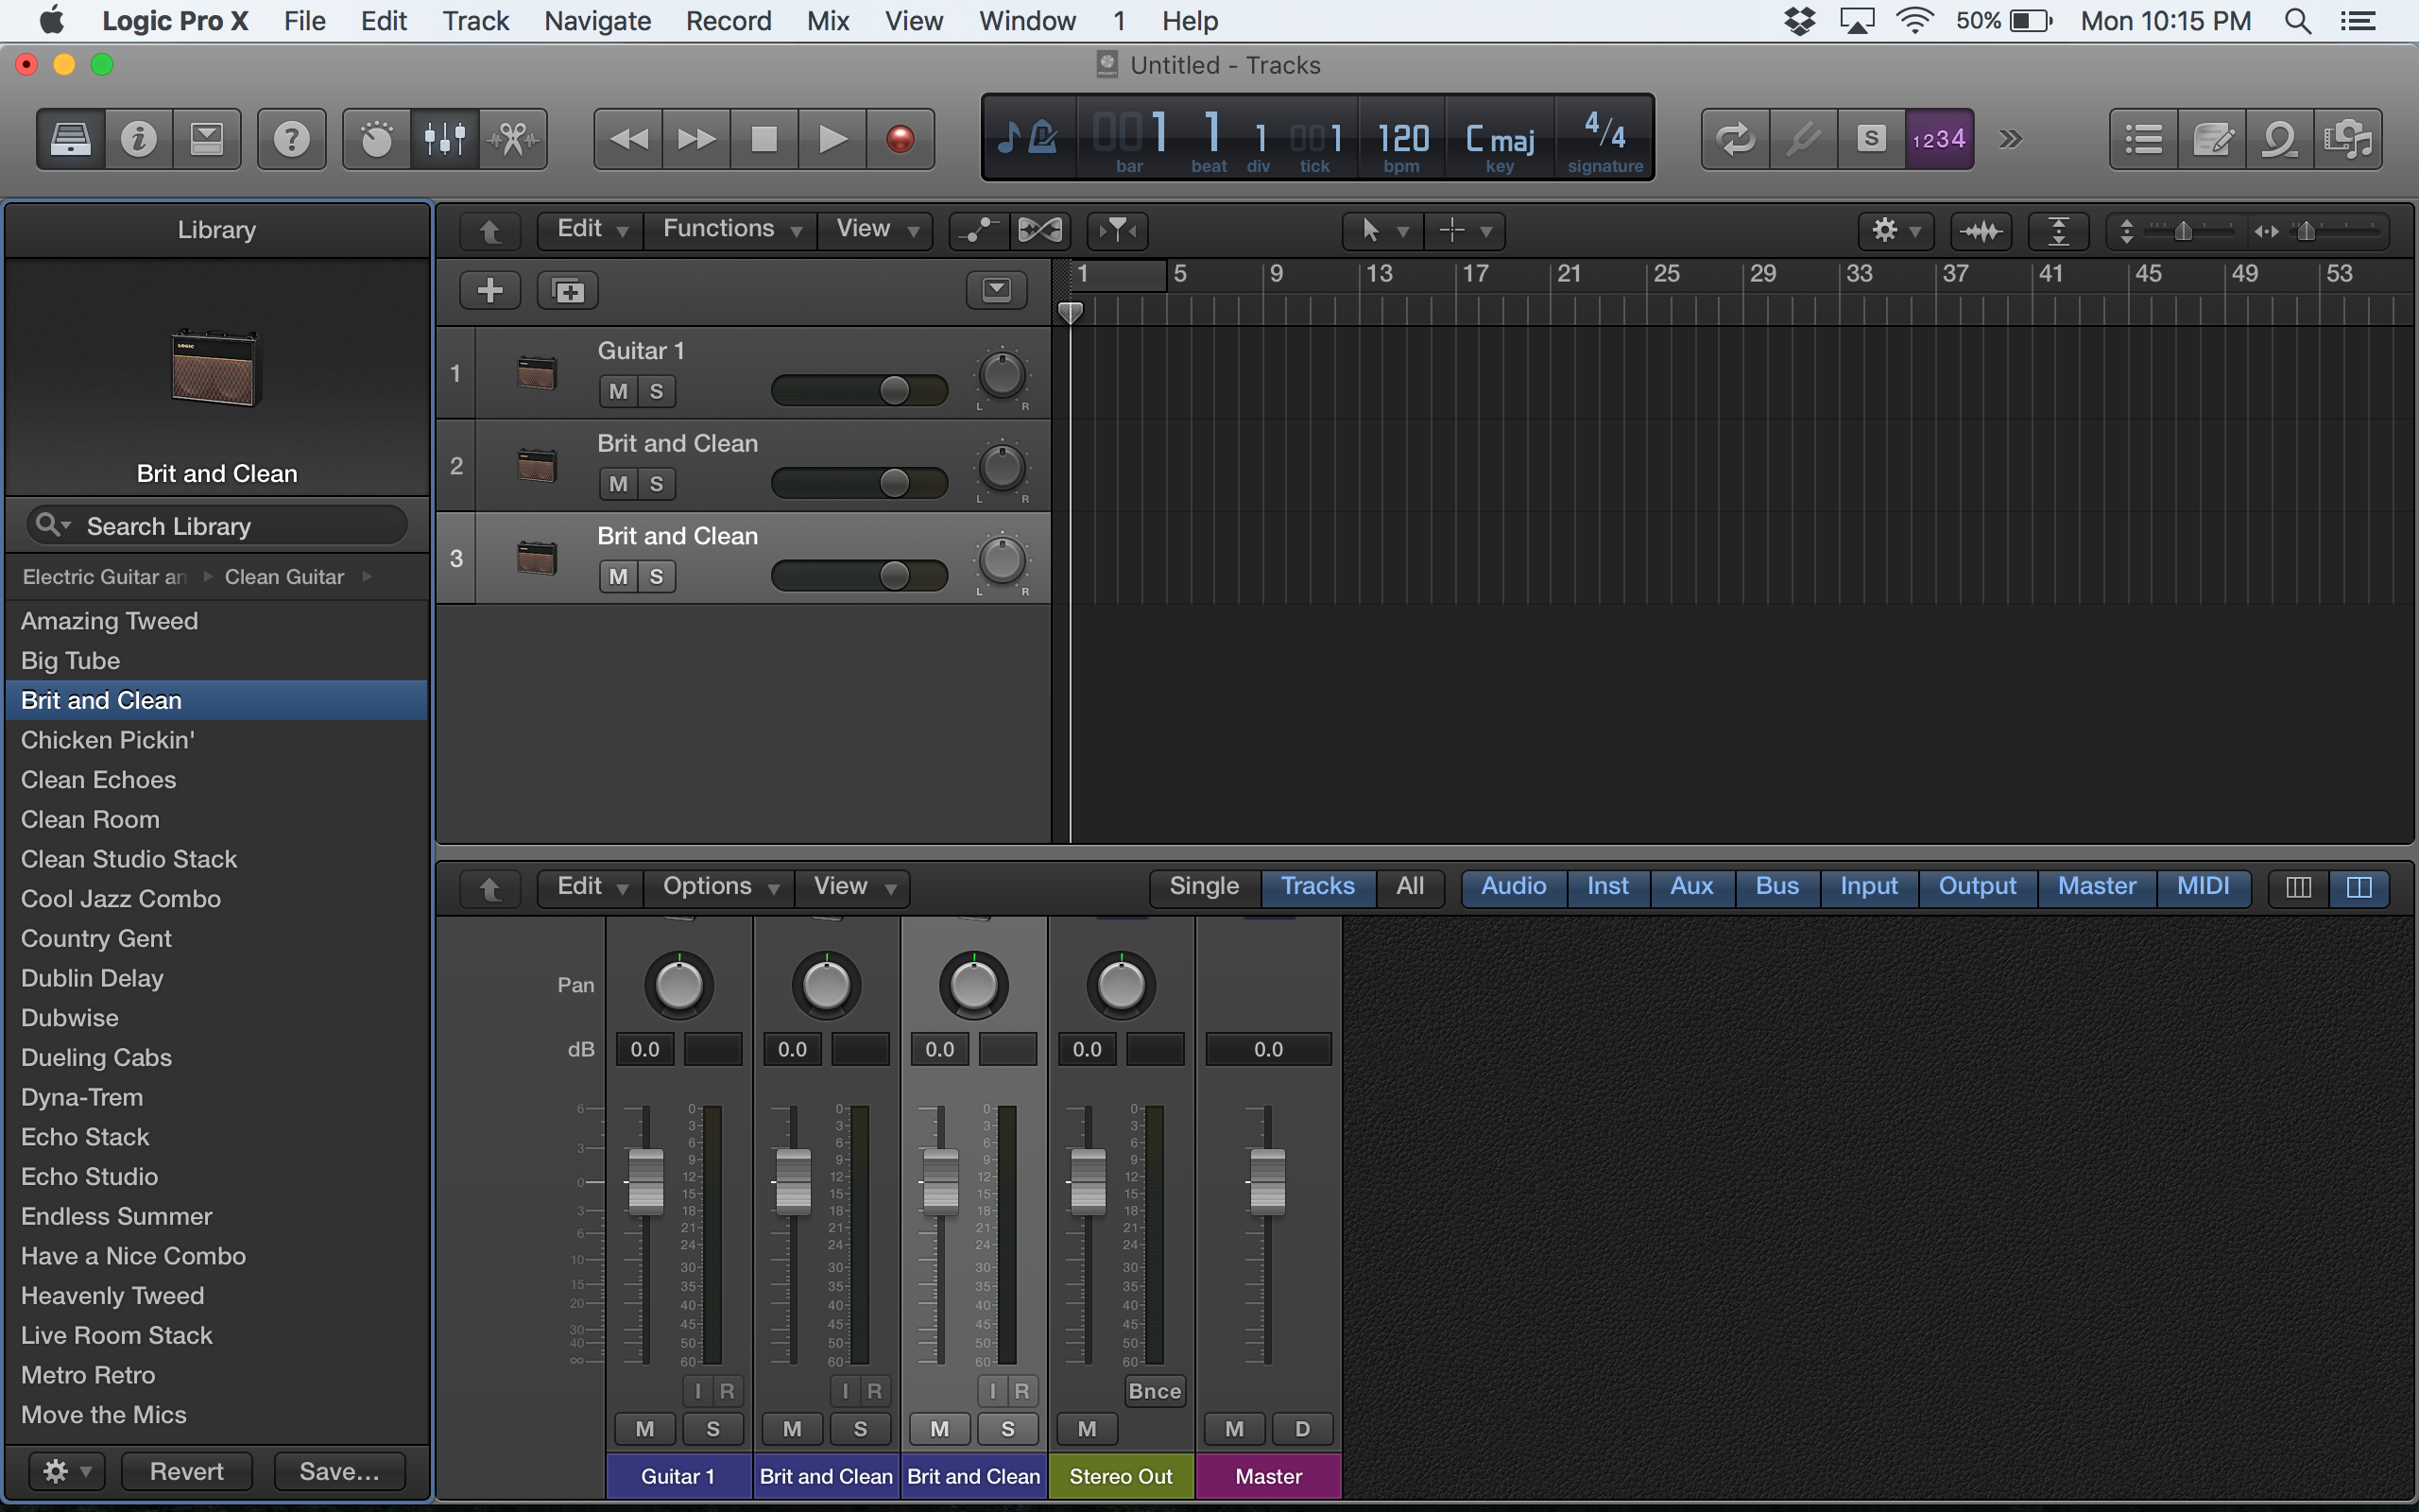Toggle the Solo S button in control bar
Viewport: 2419px width, 1512px height.
coord(1871,139)
